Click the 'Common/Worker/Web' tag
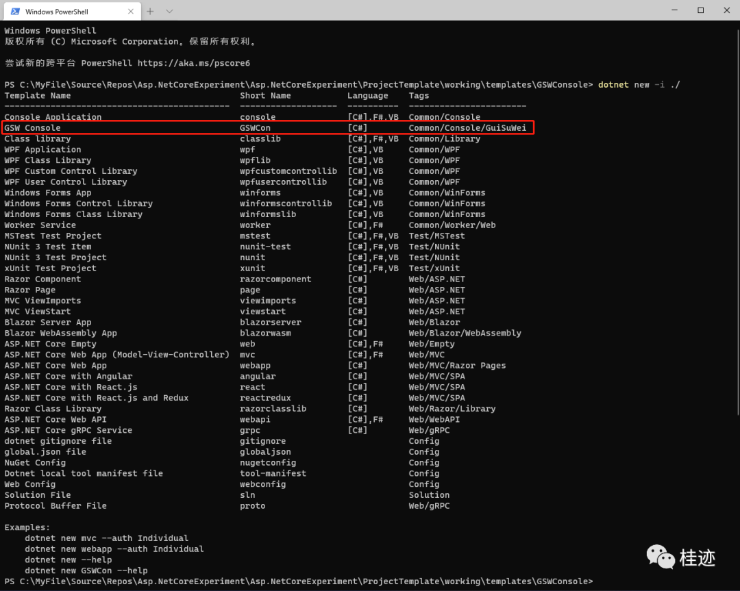Image resolution: width=740 pixels, height=591 pixels. click(x=452, y=225)
